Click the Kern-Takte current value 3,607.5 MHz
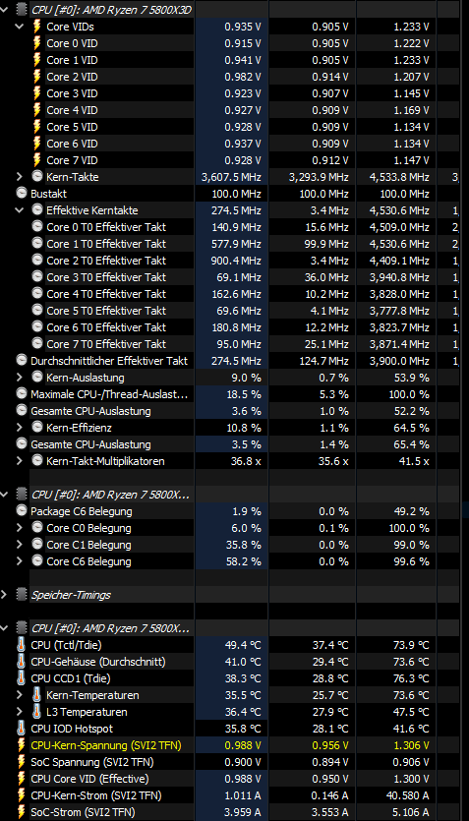Screen dimensions: 469x821 (231, 177)
